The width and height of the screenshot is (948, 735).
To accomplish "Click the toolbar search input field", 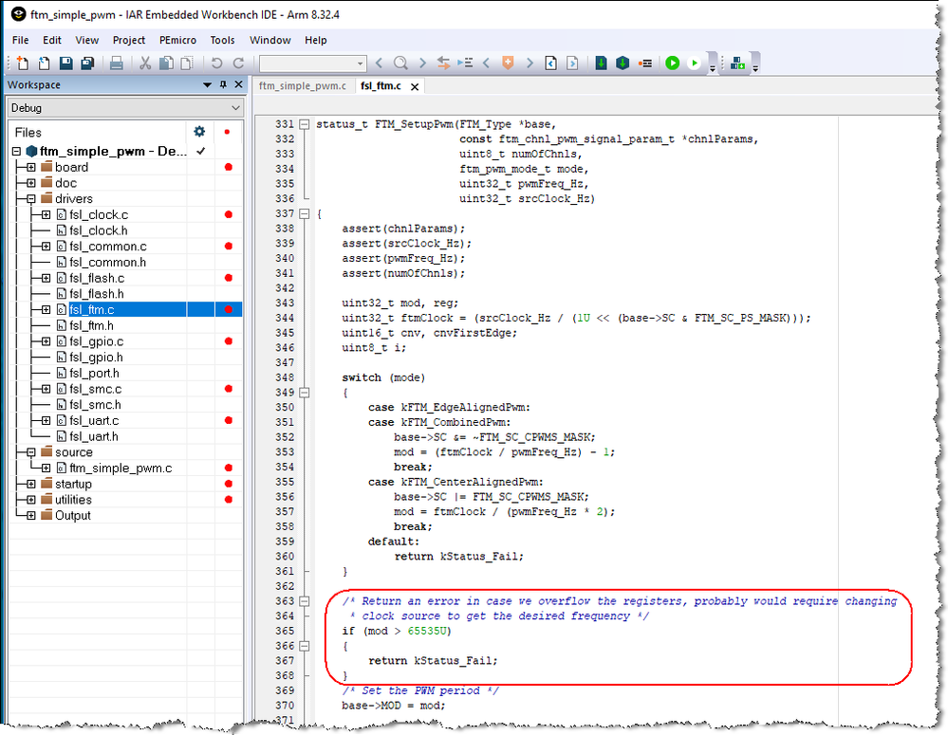I will point(307,63).
